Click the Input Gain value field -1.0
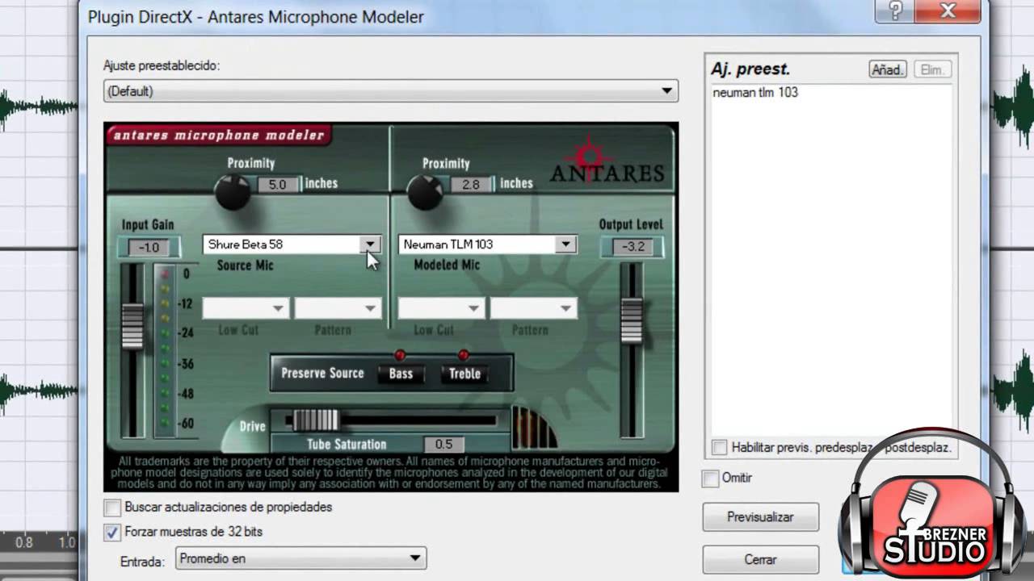The width and height of the screenshot is (1034, 581). [x=149, y=247]
